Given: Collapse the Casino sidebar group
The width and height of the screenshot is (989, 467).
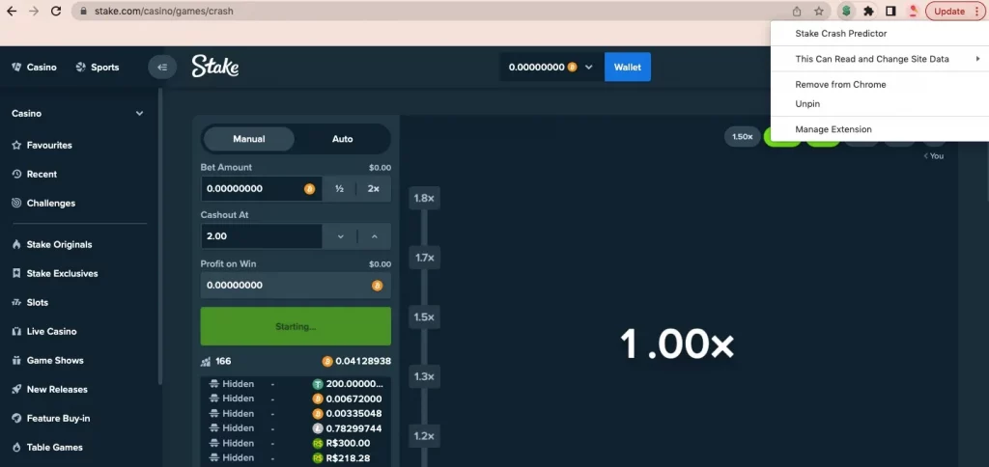Looking at the screenshot, I should click(139, 114).
